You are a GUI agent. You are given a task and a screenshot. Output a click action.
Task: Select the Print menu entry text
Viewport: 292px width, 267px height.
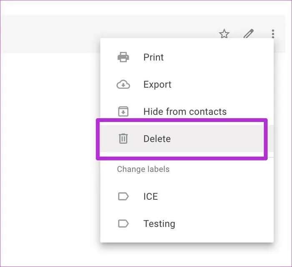pyautogui.click(x=154, y=57)
